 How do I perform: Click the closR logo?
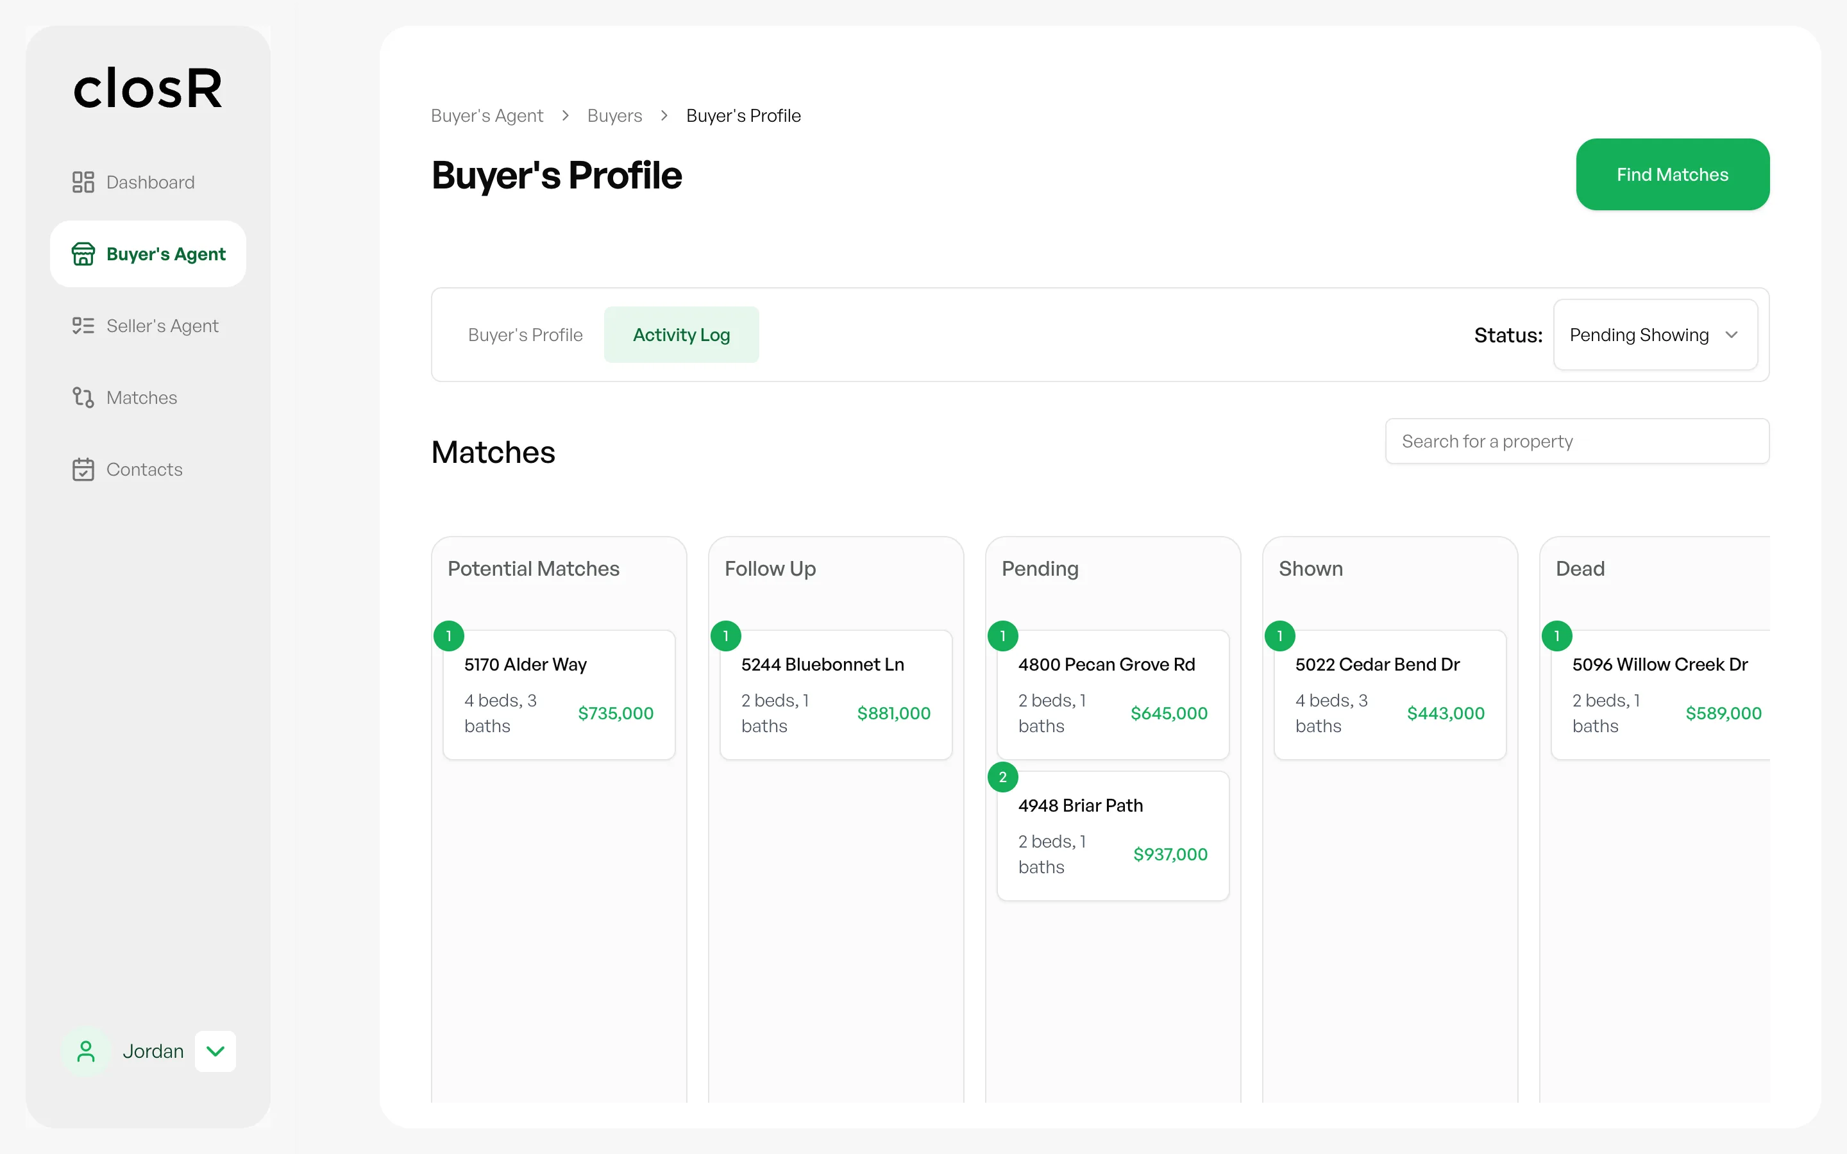[148, 88]
